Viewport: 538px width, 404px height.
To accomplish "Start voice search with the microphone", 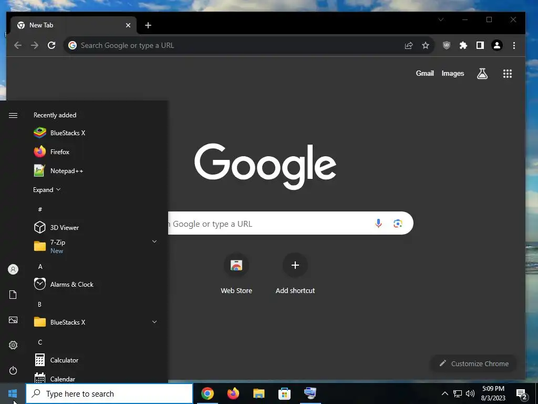I will [378, 223].
